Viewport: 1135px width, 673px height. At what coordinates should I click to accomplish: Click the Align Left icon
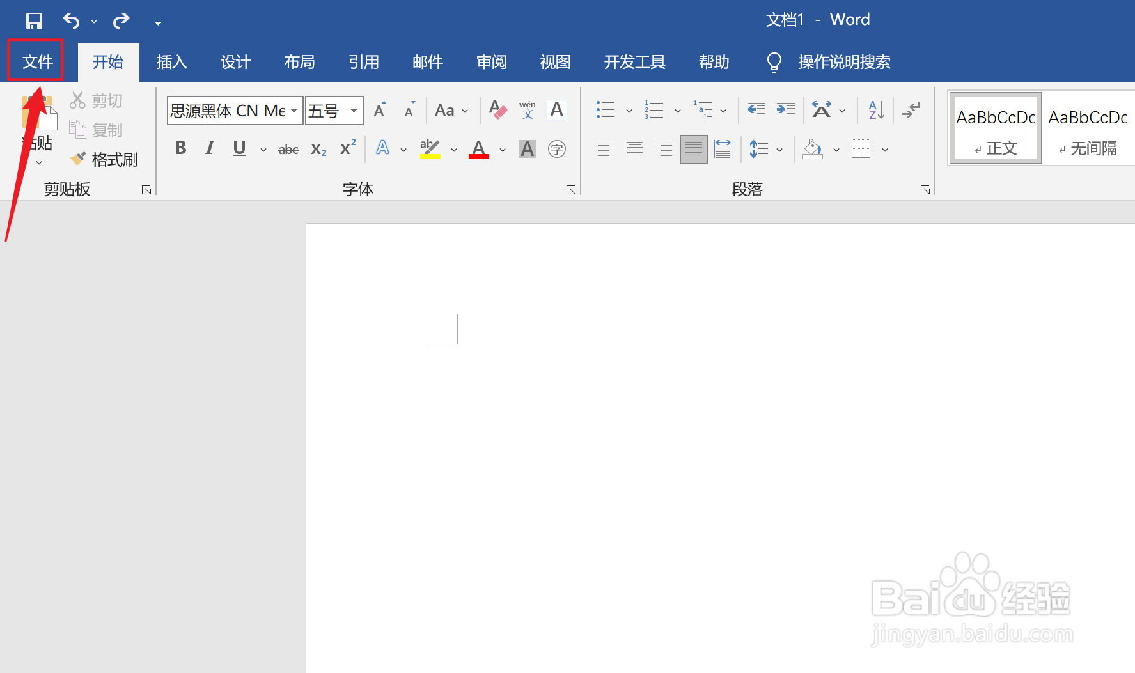[605, 150]
